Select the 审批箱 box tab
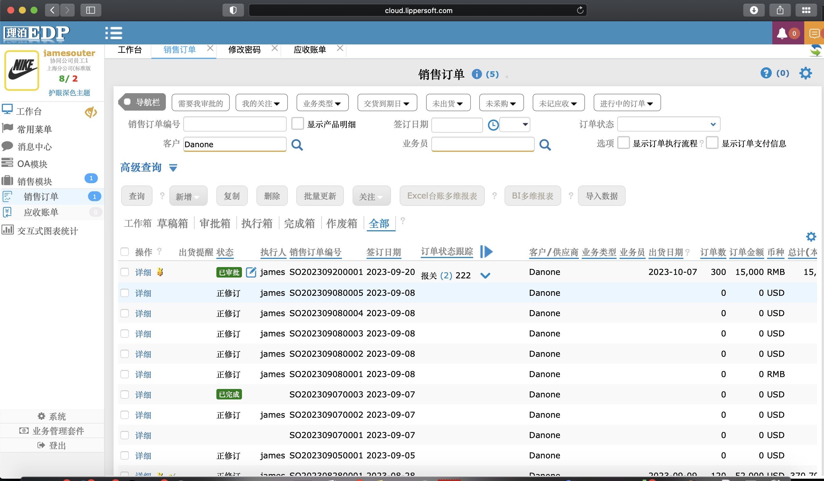The width and height of the screenshot is (824, 481). [x=215, y=224]
